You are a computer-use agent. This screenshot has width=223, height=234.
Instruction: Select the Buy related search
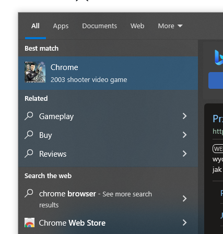[x=108, y=135]
